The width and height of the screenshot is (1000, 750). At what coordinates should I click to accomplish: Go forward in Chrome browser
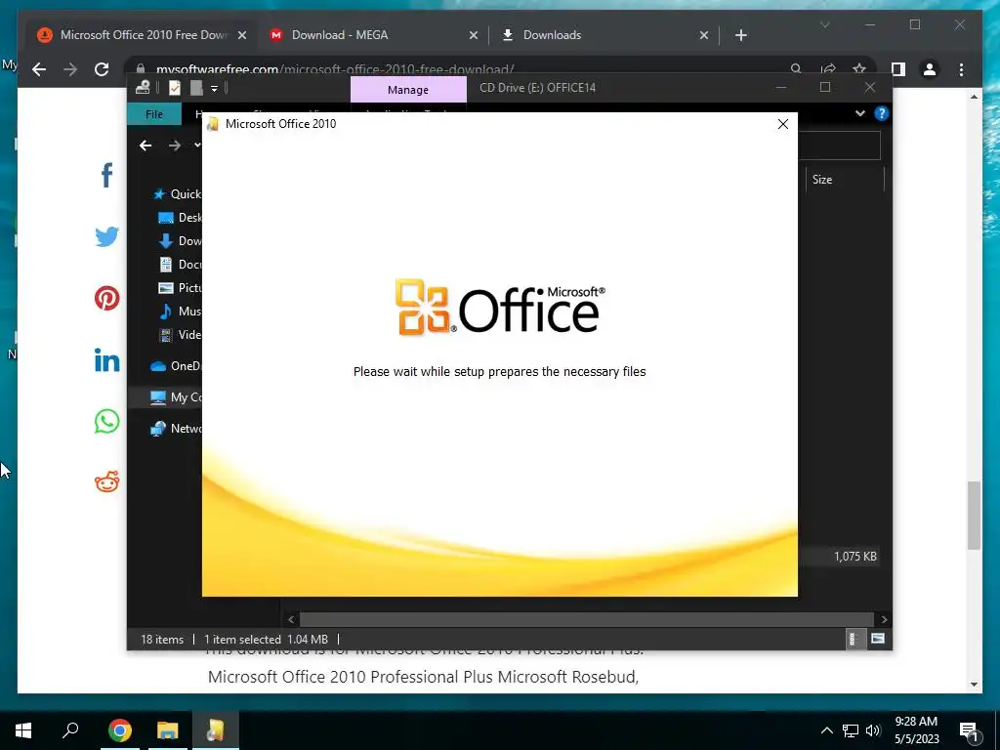coord(70,69)
